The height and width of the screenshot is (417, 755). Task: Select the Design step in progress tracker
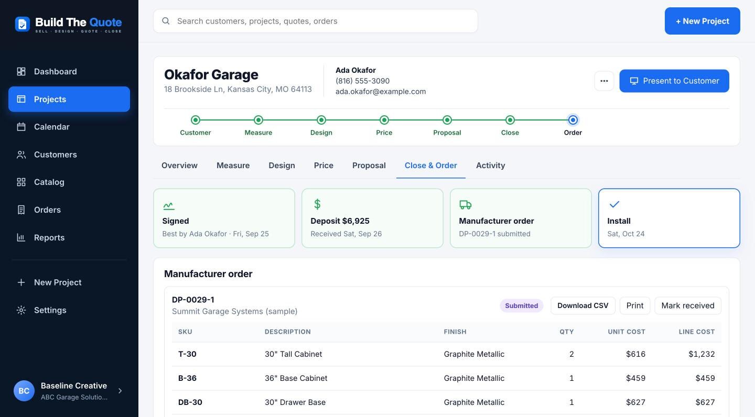pos(321,126)
